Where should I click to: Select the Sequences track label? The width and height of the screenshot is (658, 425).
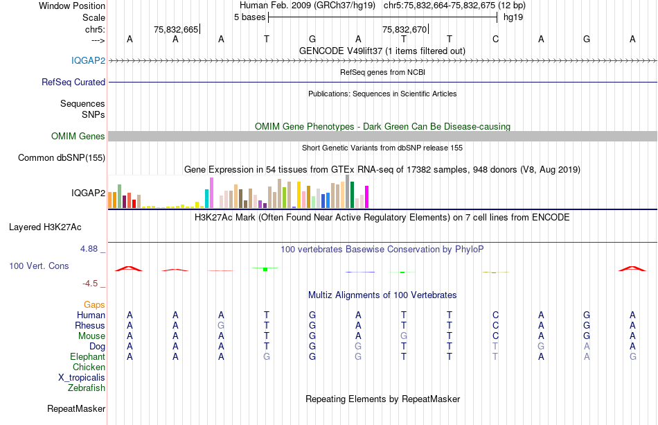(82, 104)
